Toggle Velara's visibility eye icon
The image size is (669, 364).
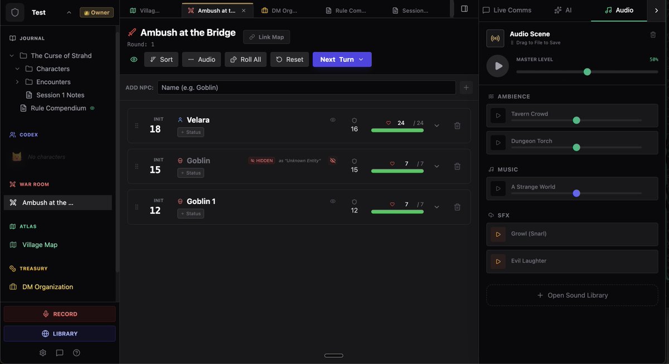pyautogui.click(x=333, y=120)
